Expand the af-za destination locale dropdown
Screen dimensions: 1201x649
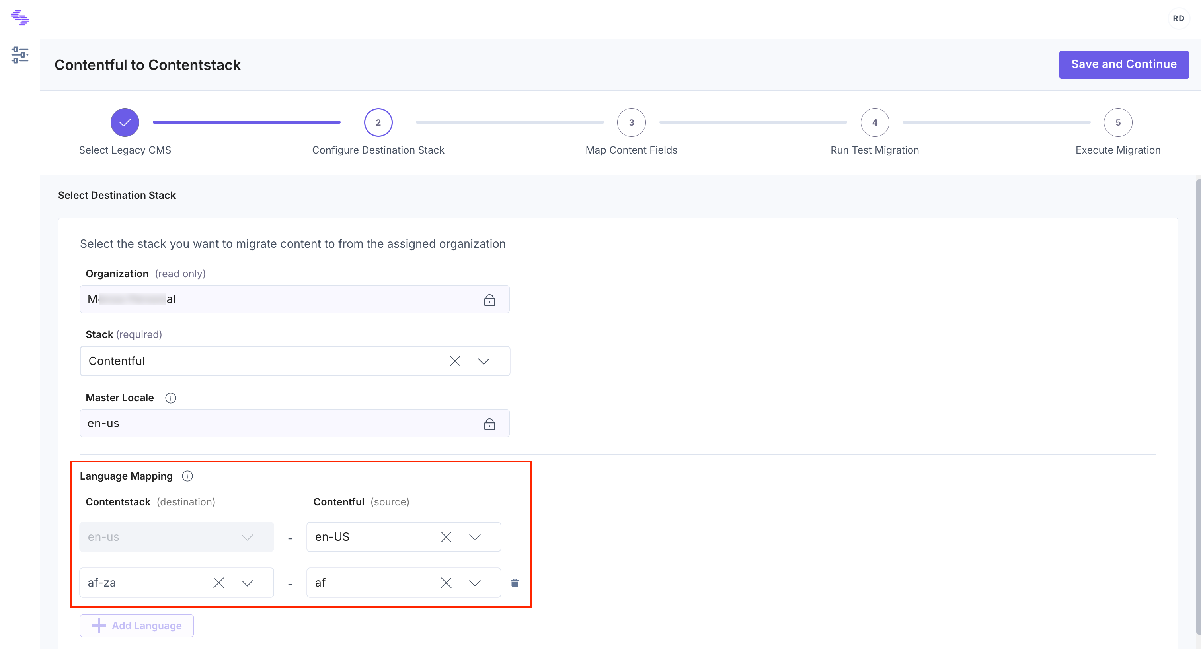[247, 583]
